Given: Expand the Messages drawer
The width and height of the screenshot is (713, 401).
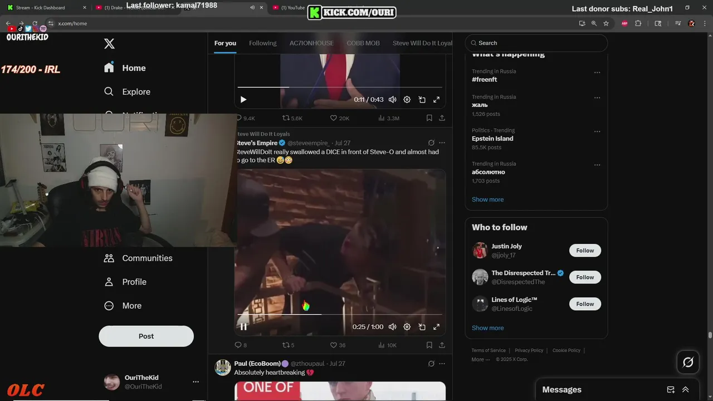Looking at the screenshot, I should tap(686, 390).
